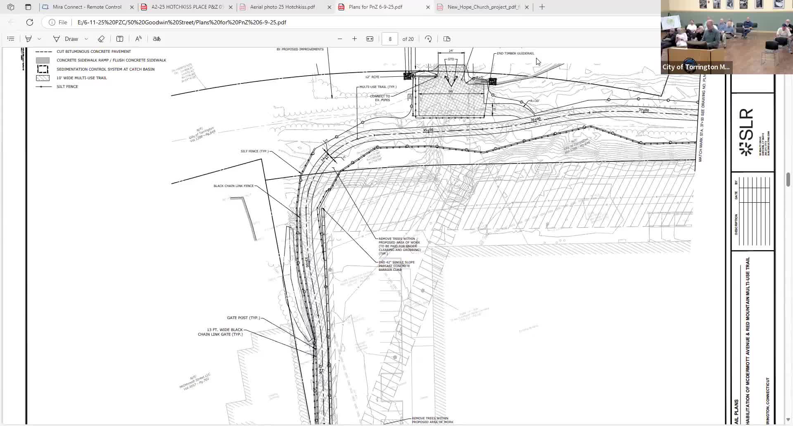Click the Add text tool icon

120,39
